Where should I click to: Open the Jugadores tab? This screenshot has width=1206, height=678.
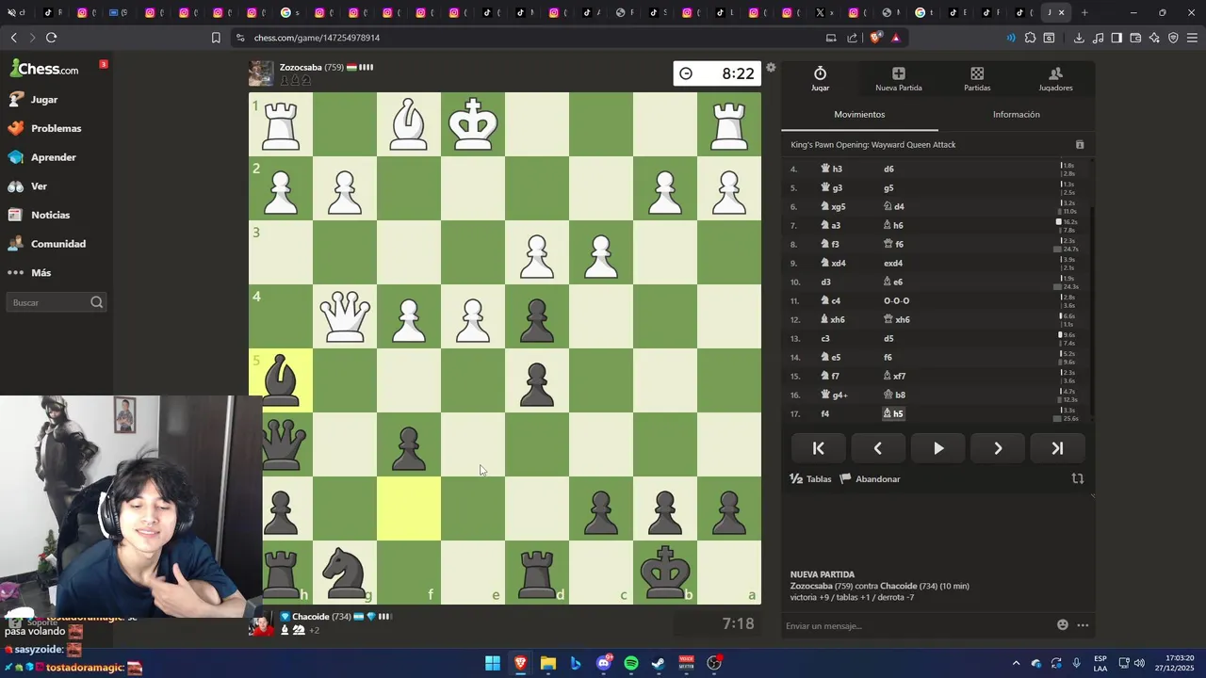[x=1055, y=79]
